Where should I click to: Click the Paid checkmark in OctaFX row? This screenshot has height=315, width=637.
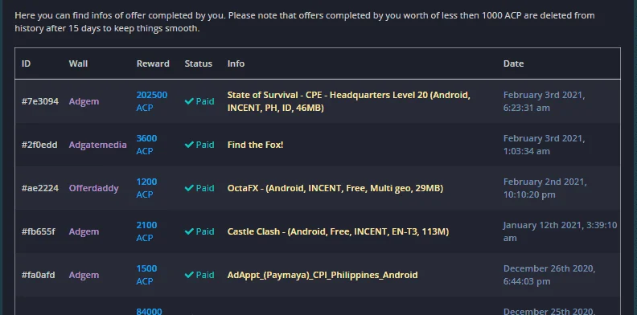coord(189,188)
